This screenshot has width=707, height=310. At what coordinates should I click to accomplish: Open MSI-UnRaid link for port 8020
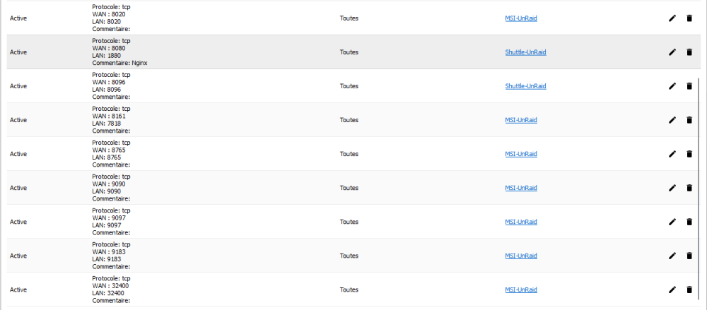(x=521, y=18)
